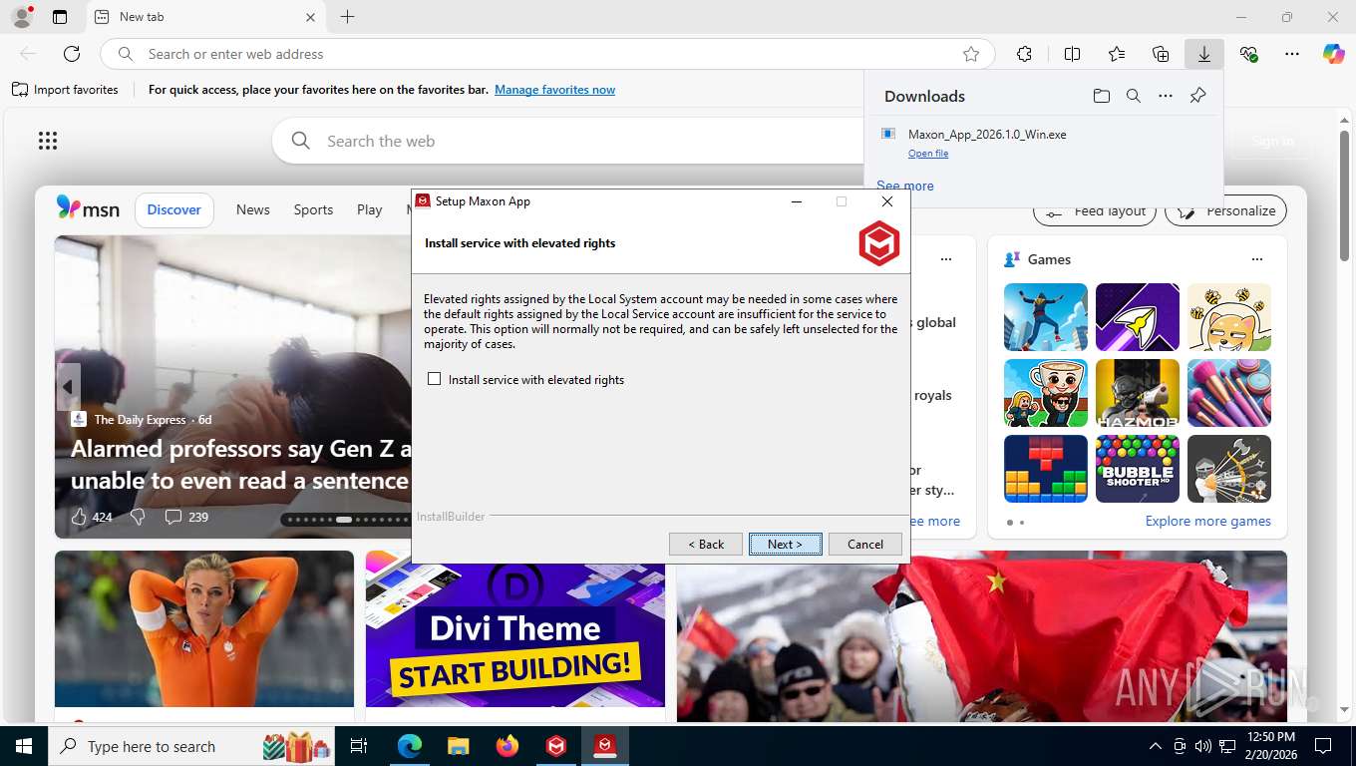This screenshot has height=766, width=1356.
Task: Open Collections in Edge toolbar
Action: 1161,54
